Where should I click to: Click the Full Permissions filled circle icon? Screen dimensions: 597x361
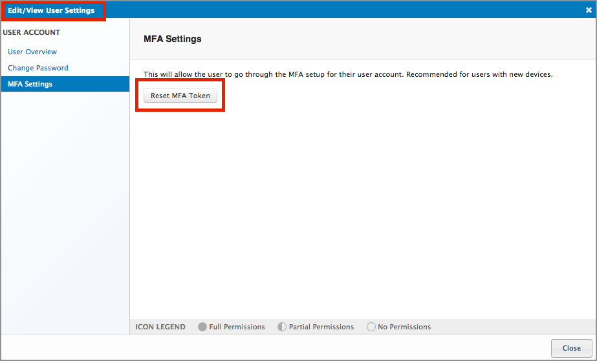point(202,327)
